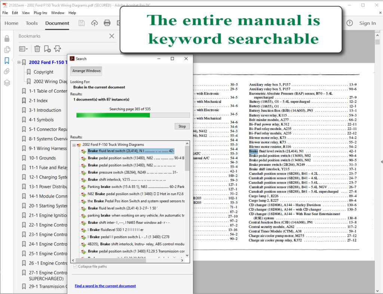Click the Print toolbar icon
Image resolution: width=383 pixels, height=294 pixels.
[x=107, y=23]
